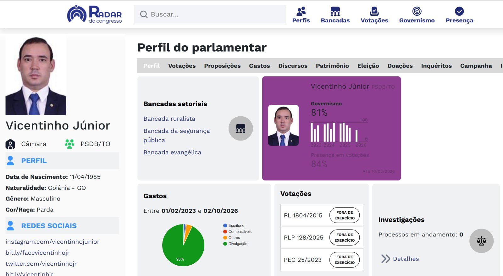Open instagram.com/vicentinhojunior link
The image size is (503, 276).
[x=52, y=241]
